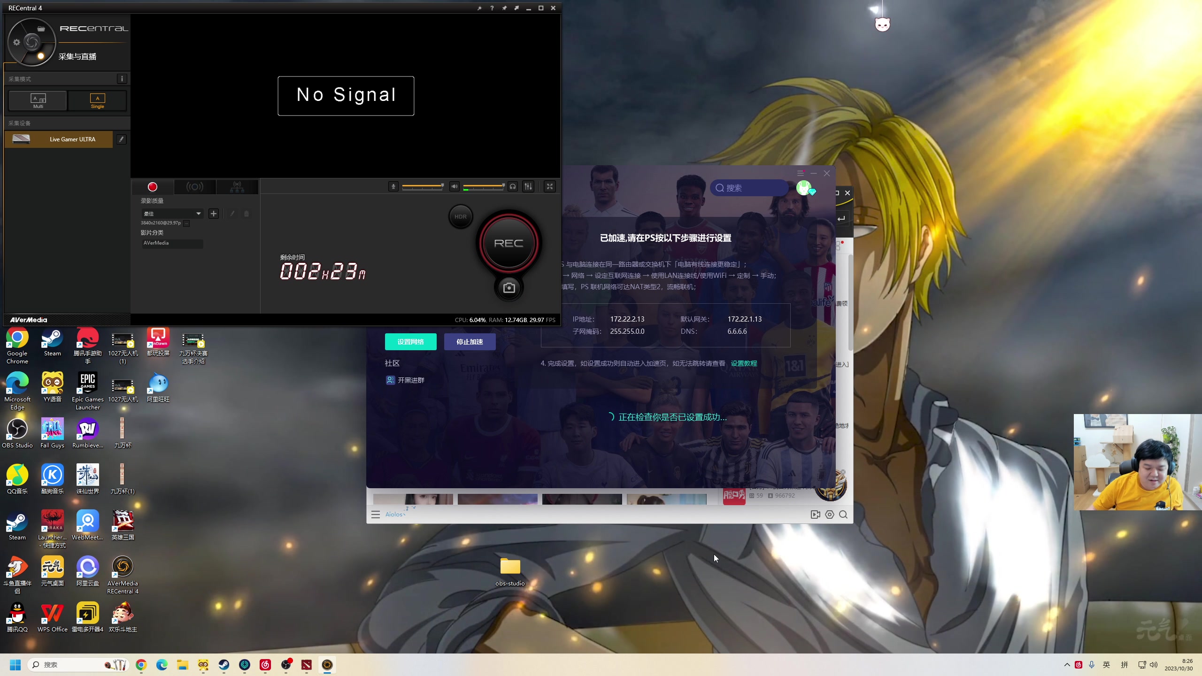Pin the RECentral window on top

504,8
